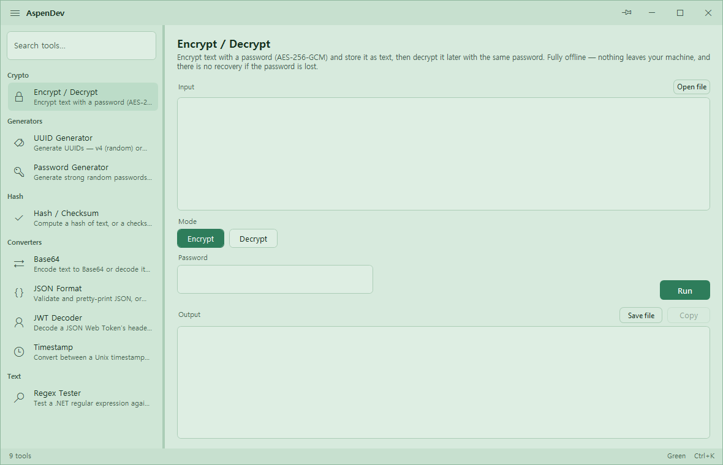Viewport: 723px width, 465px height.
Task: Click the Timestamp clock icon
Action: [19, 352]
